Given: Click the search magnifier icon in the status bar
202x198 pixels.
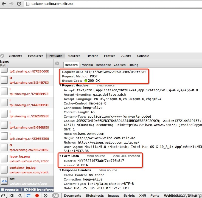Looking at the screenshot, I should coord(20,196).
